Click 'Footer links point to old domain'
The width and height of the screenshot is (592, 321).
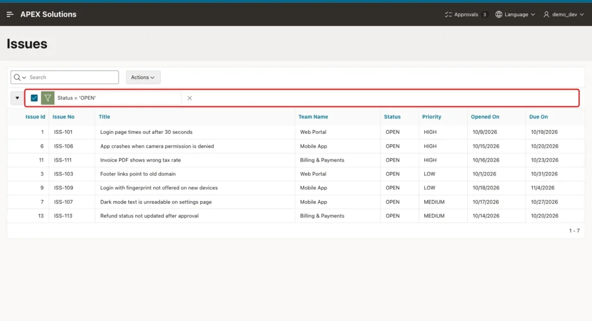coord(138,174)
